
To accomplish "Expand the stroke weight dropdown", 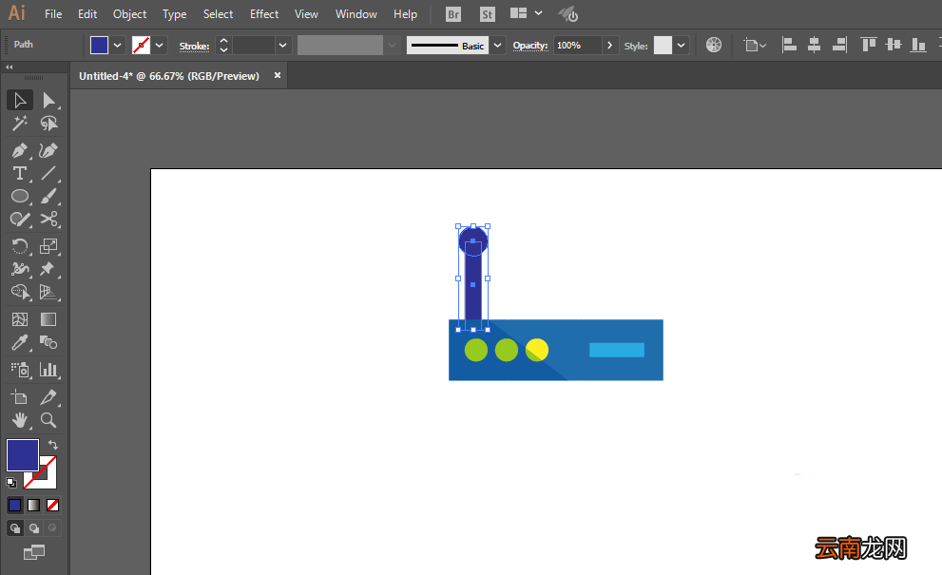I will [x=283, y=45].
